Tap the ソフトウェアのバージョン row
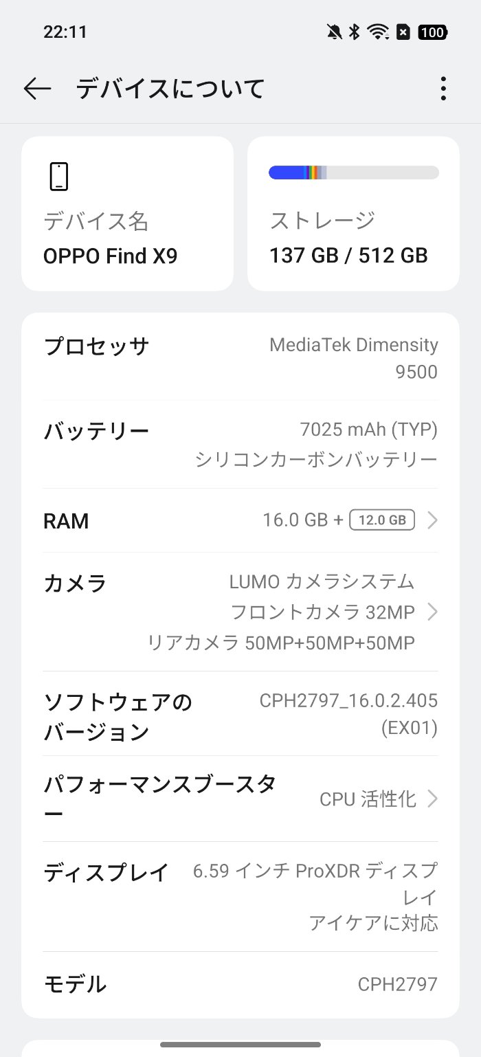The height and width of the screenshot is (1057, 481). click(x=240, y=713)
